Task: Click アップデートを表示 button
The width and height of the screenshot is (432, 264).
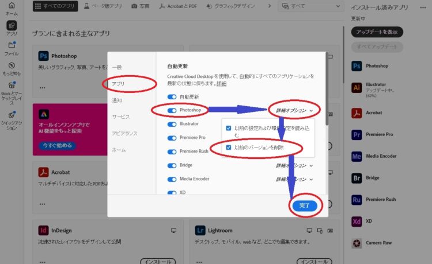Action: [x=377, y=32]
